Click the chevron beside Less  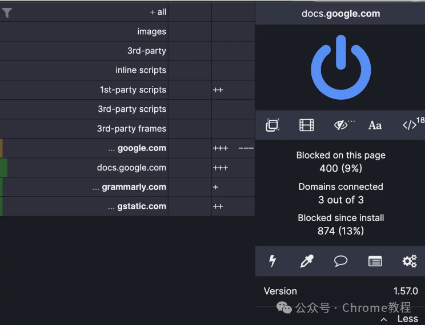point(384,320)
